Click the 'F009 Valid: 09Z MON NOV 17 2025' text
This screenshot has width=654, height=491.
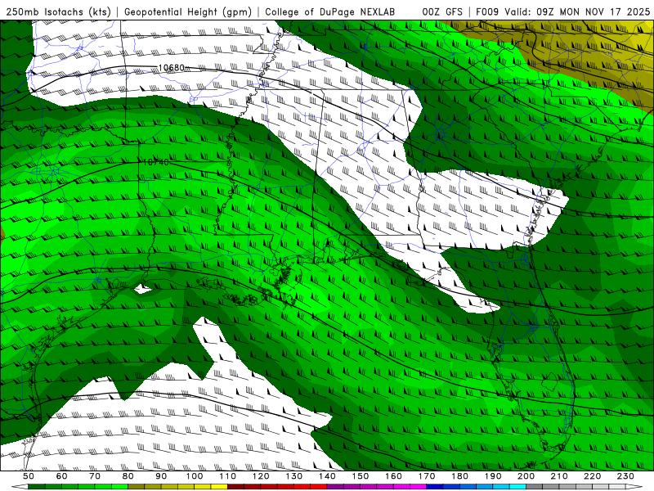[x=562, y=11]
